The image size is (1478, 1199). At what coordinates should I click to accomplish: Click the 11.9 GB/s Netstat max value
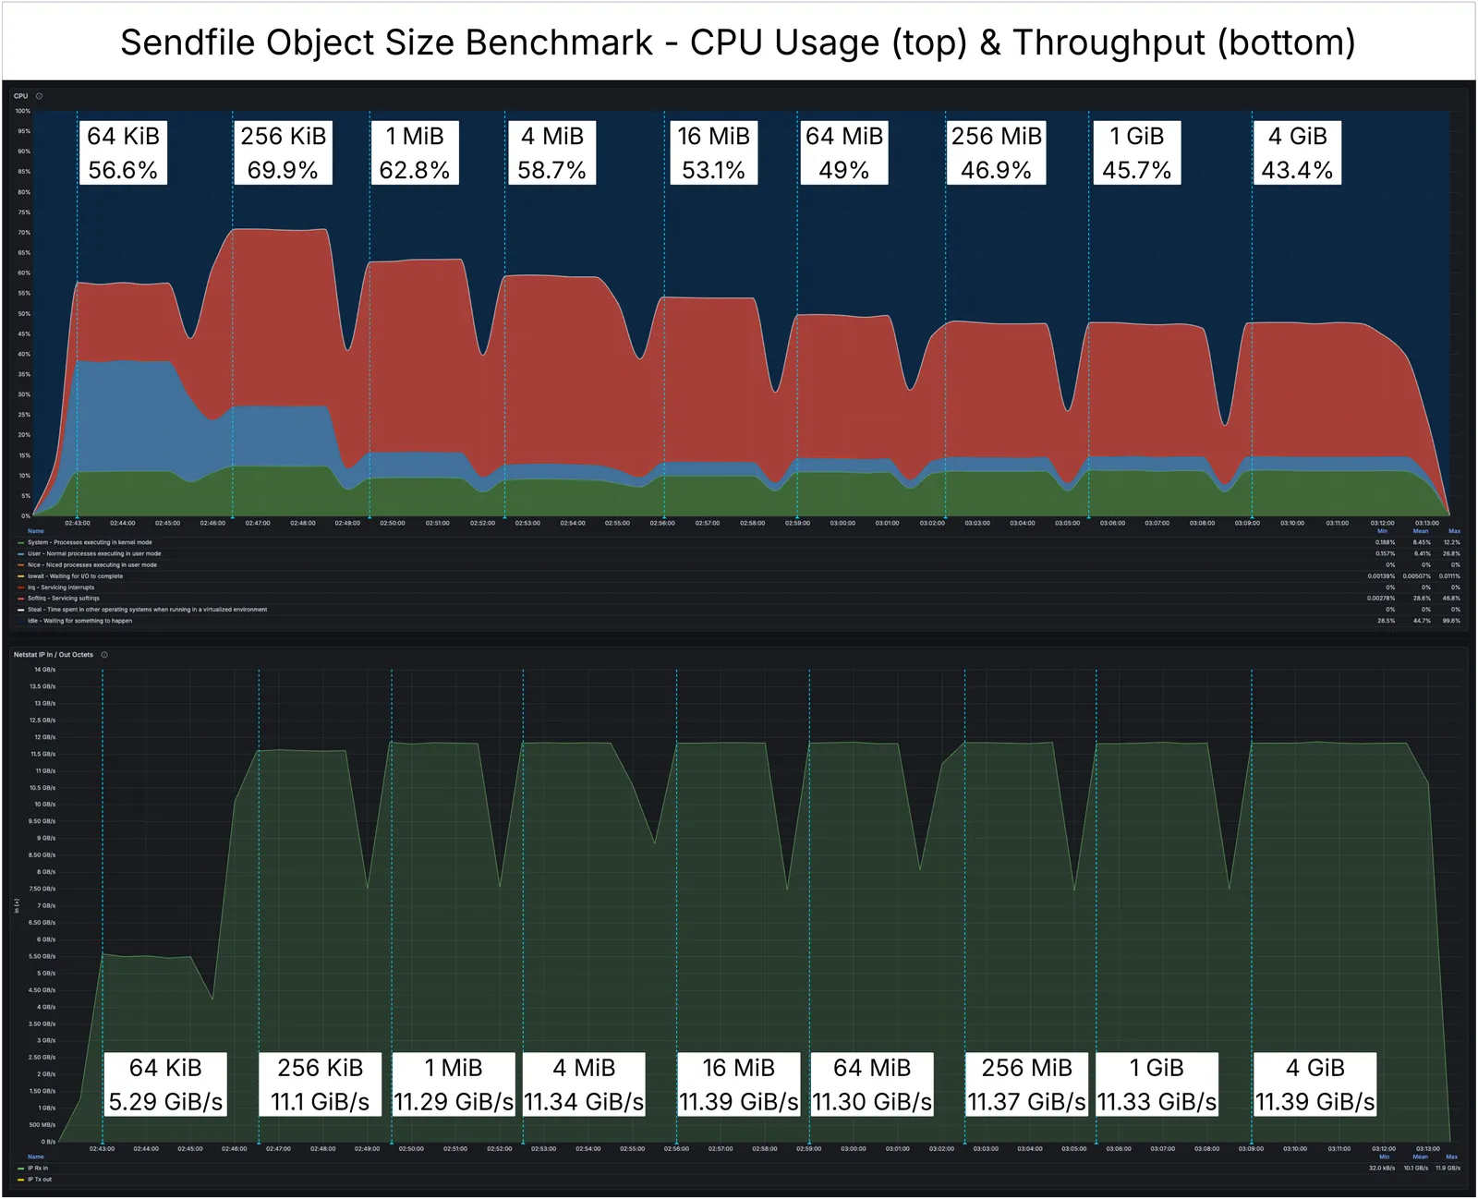pos(1448,1169)
